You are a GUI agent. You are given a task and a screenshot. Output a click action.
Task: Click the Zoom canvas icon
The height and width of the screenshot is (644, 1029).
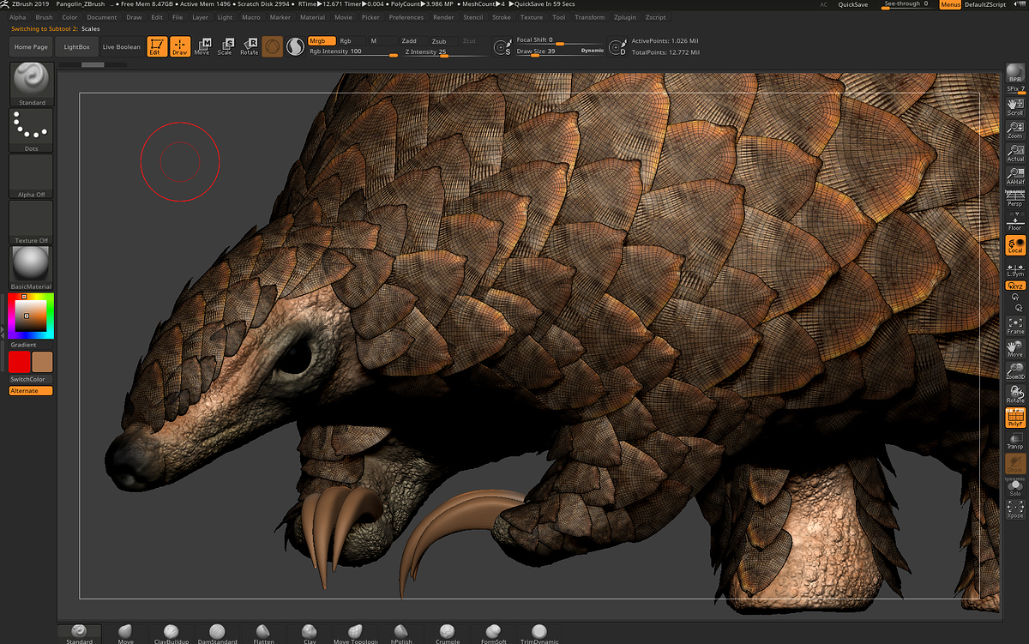coord(1015,130)
